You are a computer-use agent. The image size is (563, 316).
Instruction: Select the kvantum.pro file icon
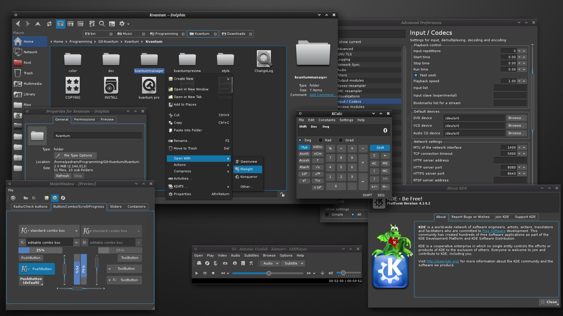tap(149, 85)
